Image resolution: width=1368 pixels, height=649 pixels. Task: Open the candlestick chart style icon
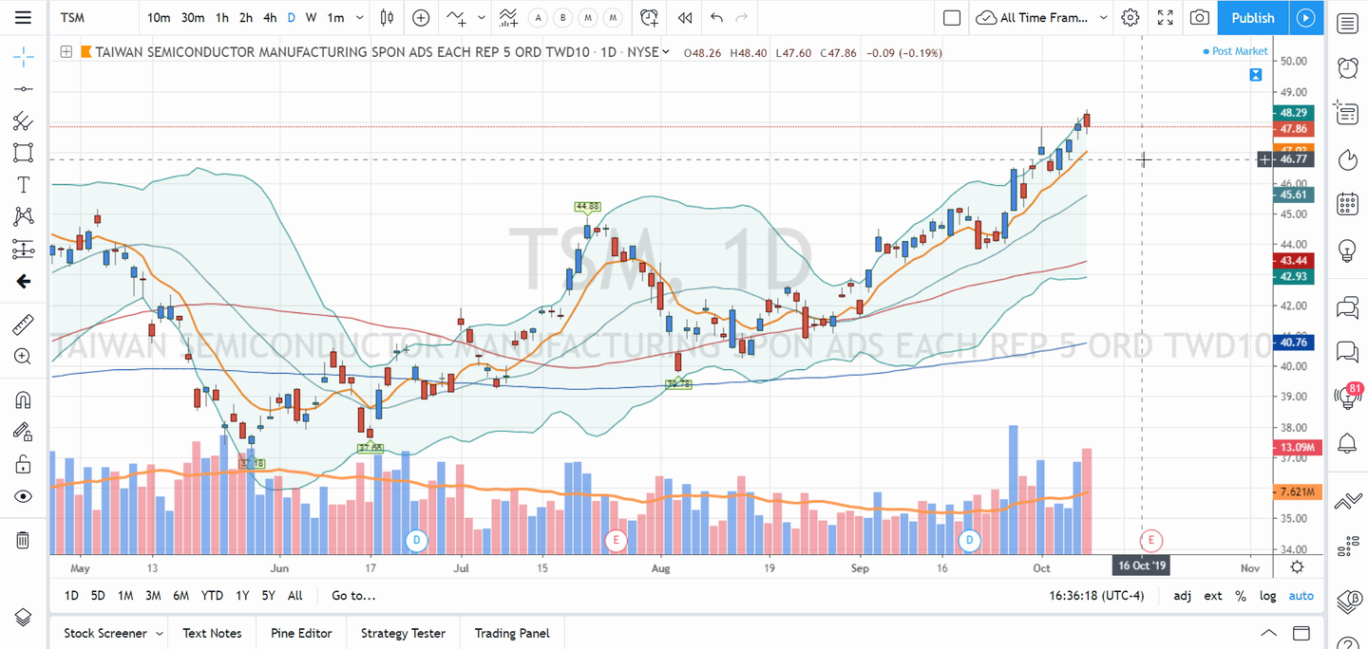pyautogui.click(x=387, y=17)
